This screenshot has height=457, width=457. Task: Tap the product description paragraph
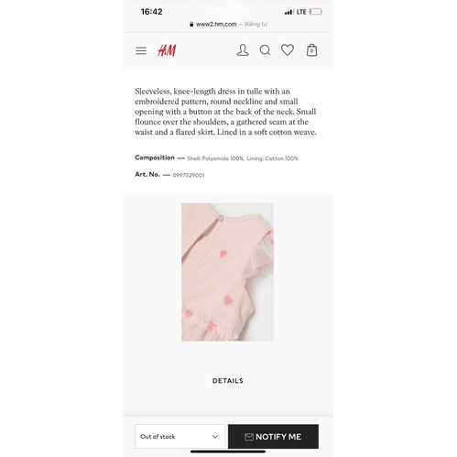point(226,112)
